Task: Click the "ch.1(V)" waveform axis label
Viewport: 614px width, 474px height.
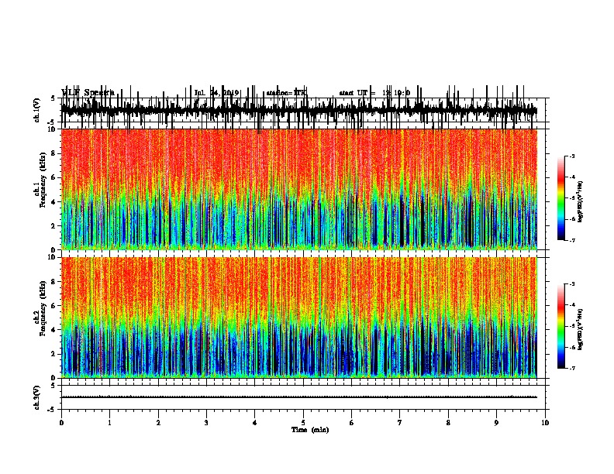Action: 37,110
